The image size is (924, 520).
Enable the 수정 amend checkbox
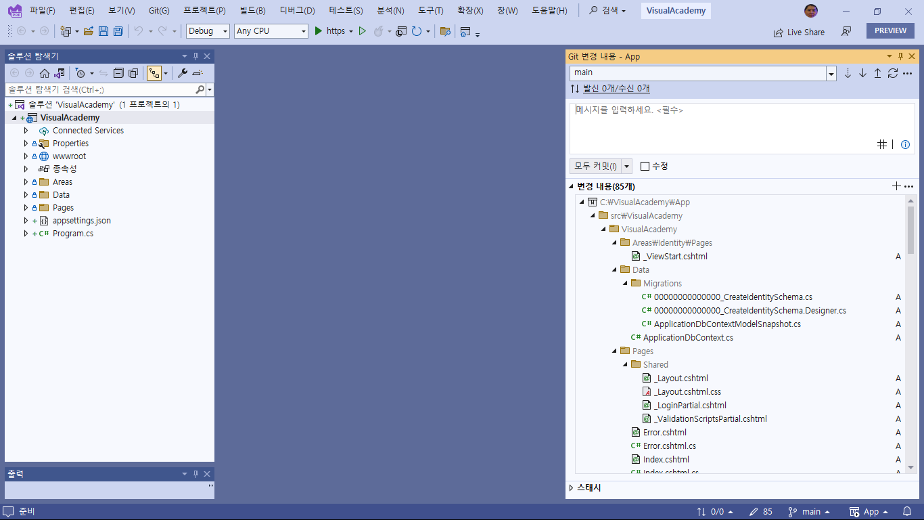[x=645, y=166]
